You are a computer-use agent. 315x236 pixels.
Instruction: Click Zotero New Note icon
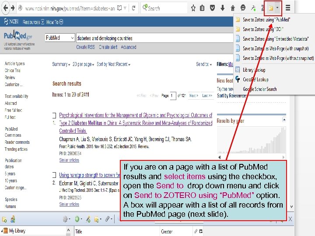point(97,219)
